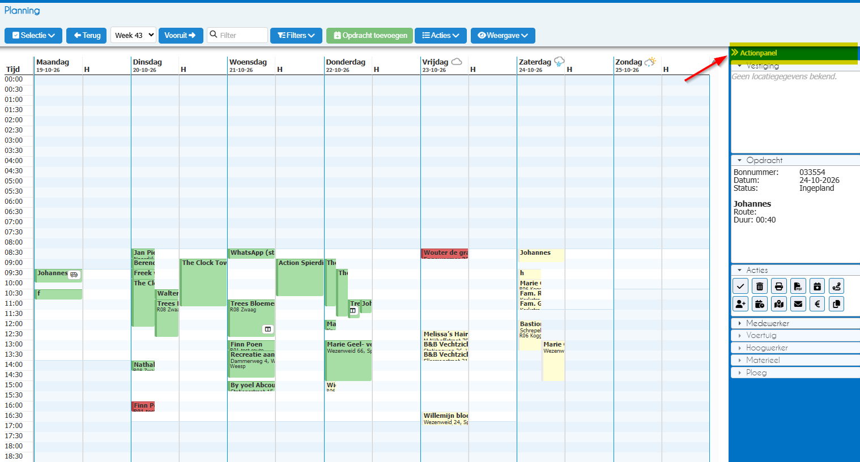Collapse the Acties panel section

[795, 270]
